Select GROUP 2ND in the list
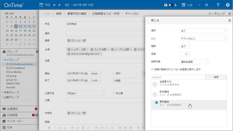The height and width of the screenshot is (131, 233). pos(13,83)
